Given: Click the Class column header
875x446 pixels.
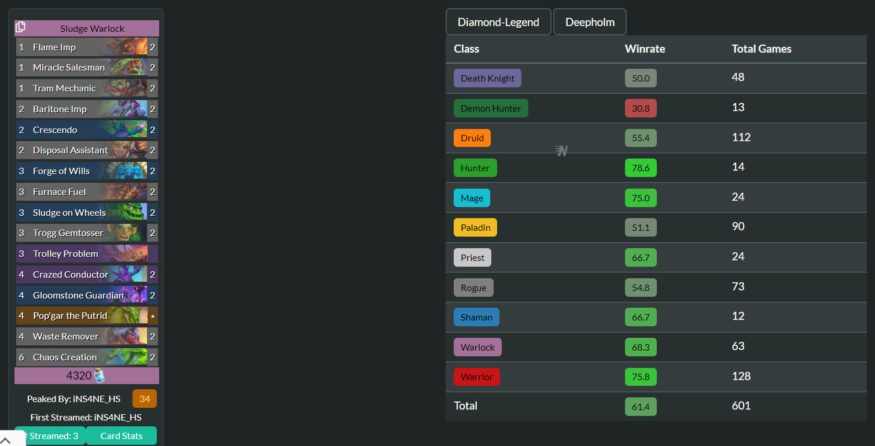Looking at the screenshot, I should (466, 49).
